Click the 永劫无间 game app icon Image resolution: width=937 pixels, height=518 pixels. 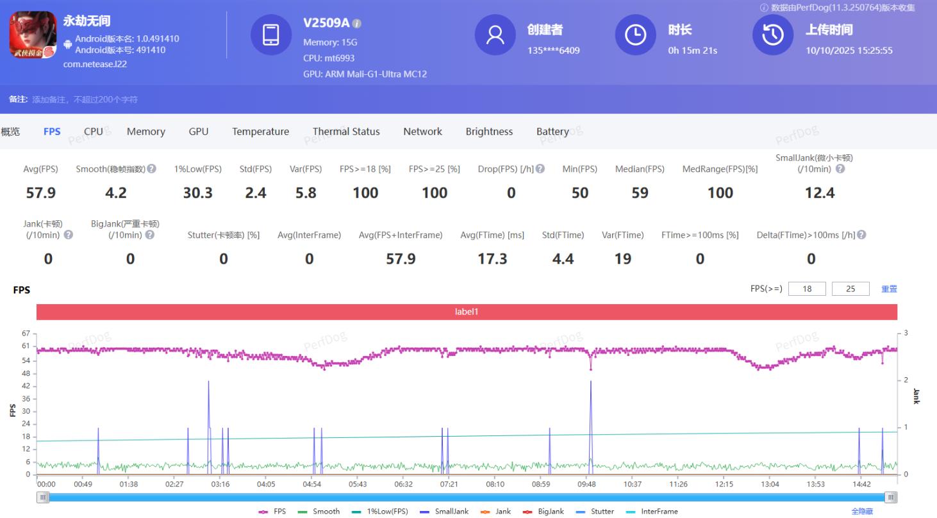32,35
